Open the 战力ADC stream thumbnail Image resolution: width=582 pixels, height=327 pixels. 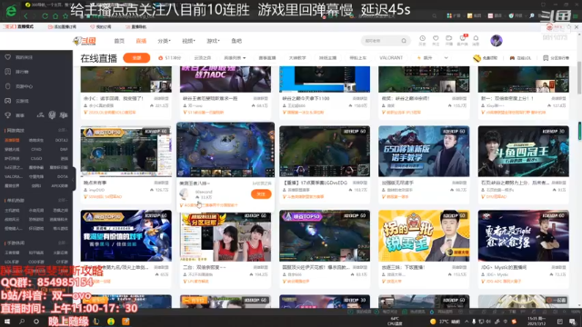click(x=226, y=79)
